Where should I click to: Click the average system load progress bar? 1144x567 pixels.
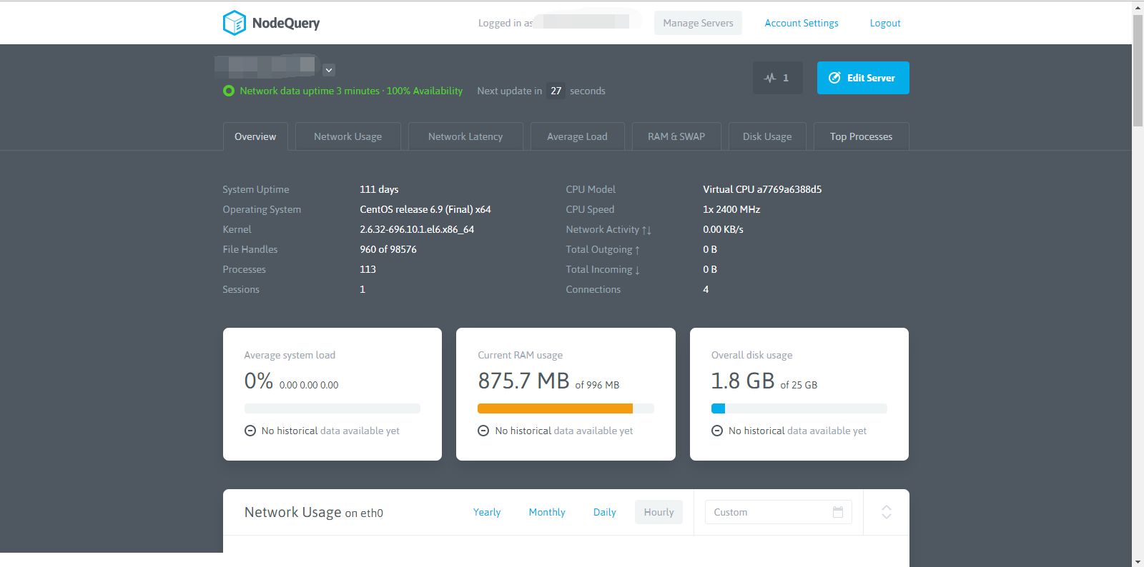coord(332,408)
